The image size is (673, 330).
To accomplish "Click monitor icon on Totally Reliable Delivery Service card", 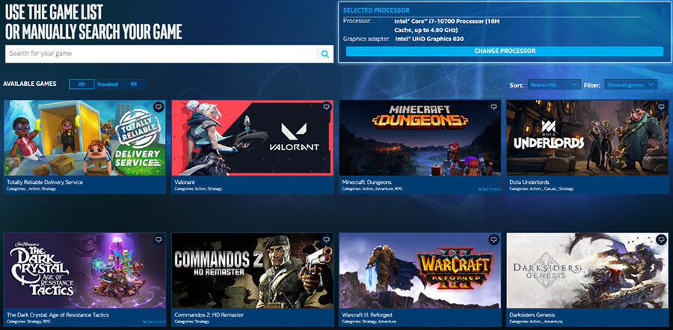I will [159, 107].
